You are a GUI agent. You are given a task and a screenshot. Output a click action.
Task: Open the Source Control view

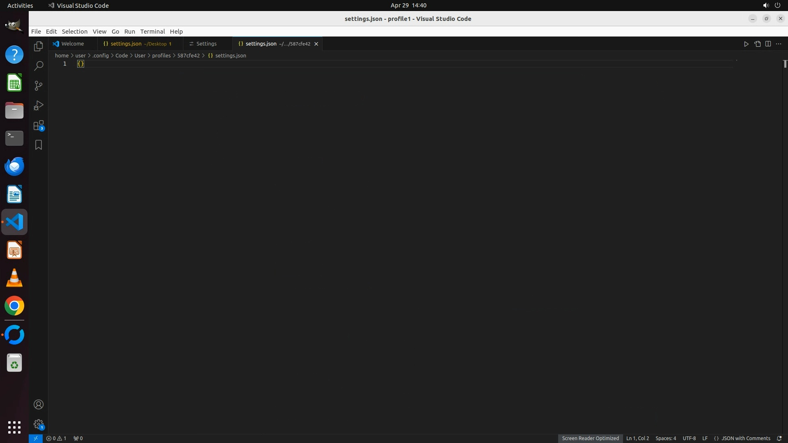(x=38, y=86)
